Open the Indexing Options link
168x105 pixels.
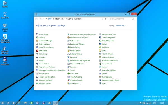pos(76,54)
